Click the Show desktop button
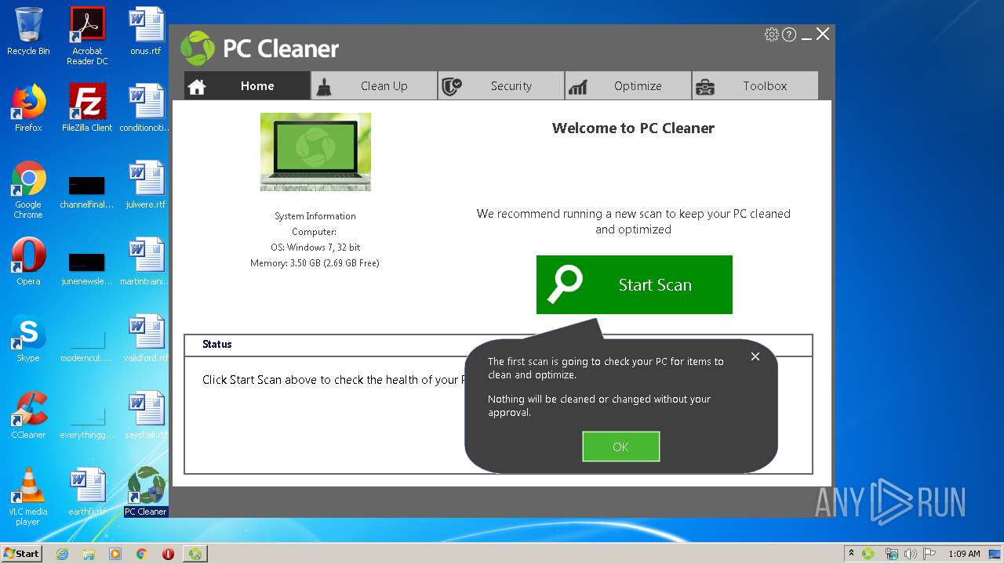Viewport: 1004px width, 564px height. pos(996,554)
